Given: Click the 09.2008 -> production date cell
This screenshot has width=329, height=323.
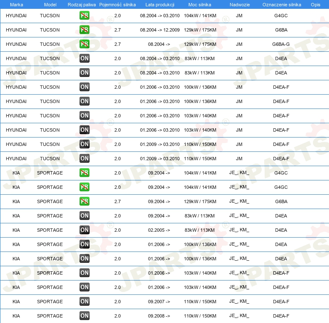Looking at the screenshot, I should coord(159,316).
